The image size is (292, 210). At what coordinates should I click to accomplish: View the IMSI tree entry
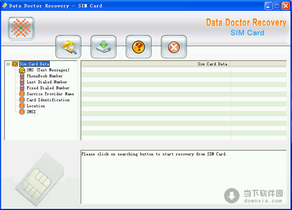pos(31,112)
